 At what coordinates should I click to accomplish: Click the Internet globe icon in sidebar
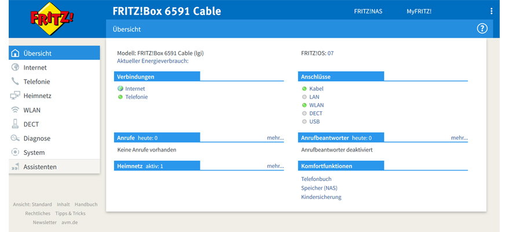click(x=16, y=67)
